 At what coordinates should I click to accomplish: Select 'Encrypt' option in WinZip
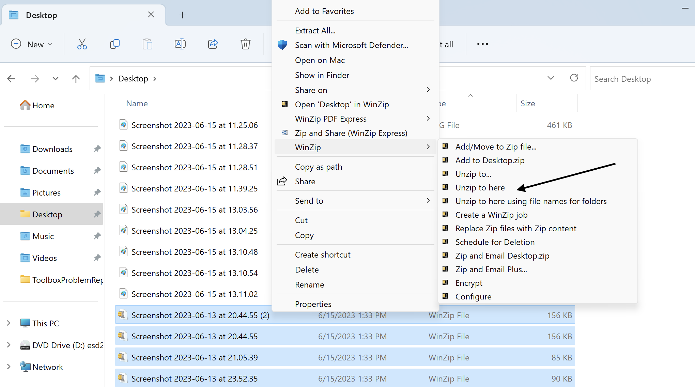click(x=469, y=283)
